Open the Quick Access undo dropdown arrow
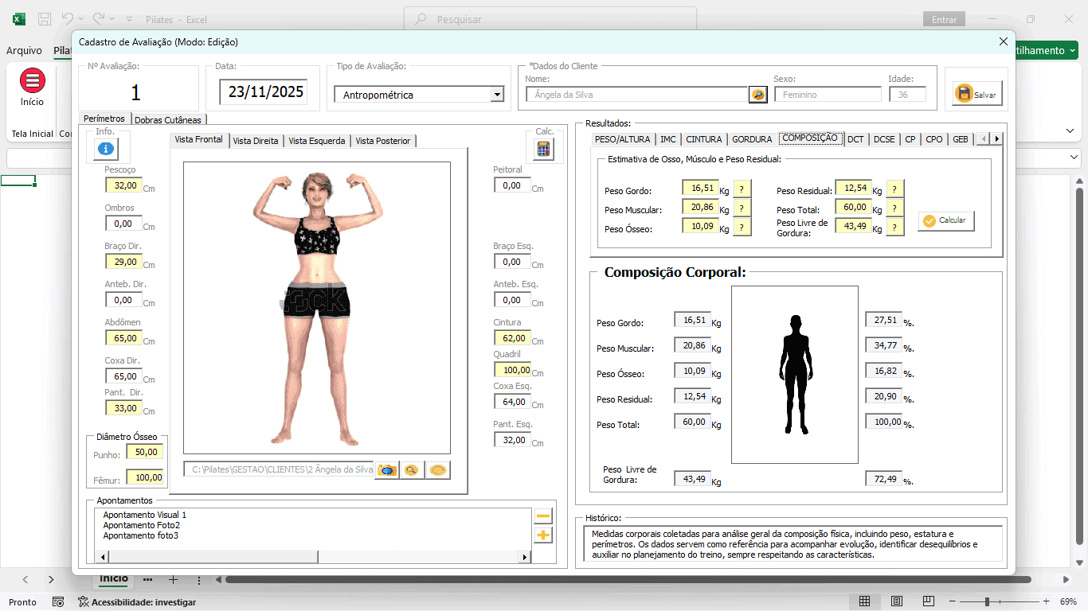Image resolution: width=1088 pixels, height=611 pixels. [x=81, y=18]
